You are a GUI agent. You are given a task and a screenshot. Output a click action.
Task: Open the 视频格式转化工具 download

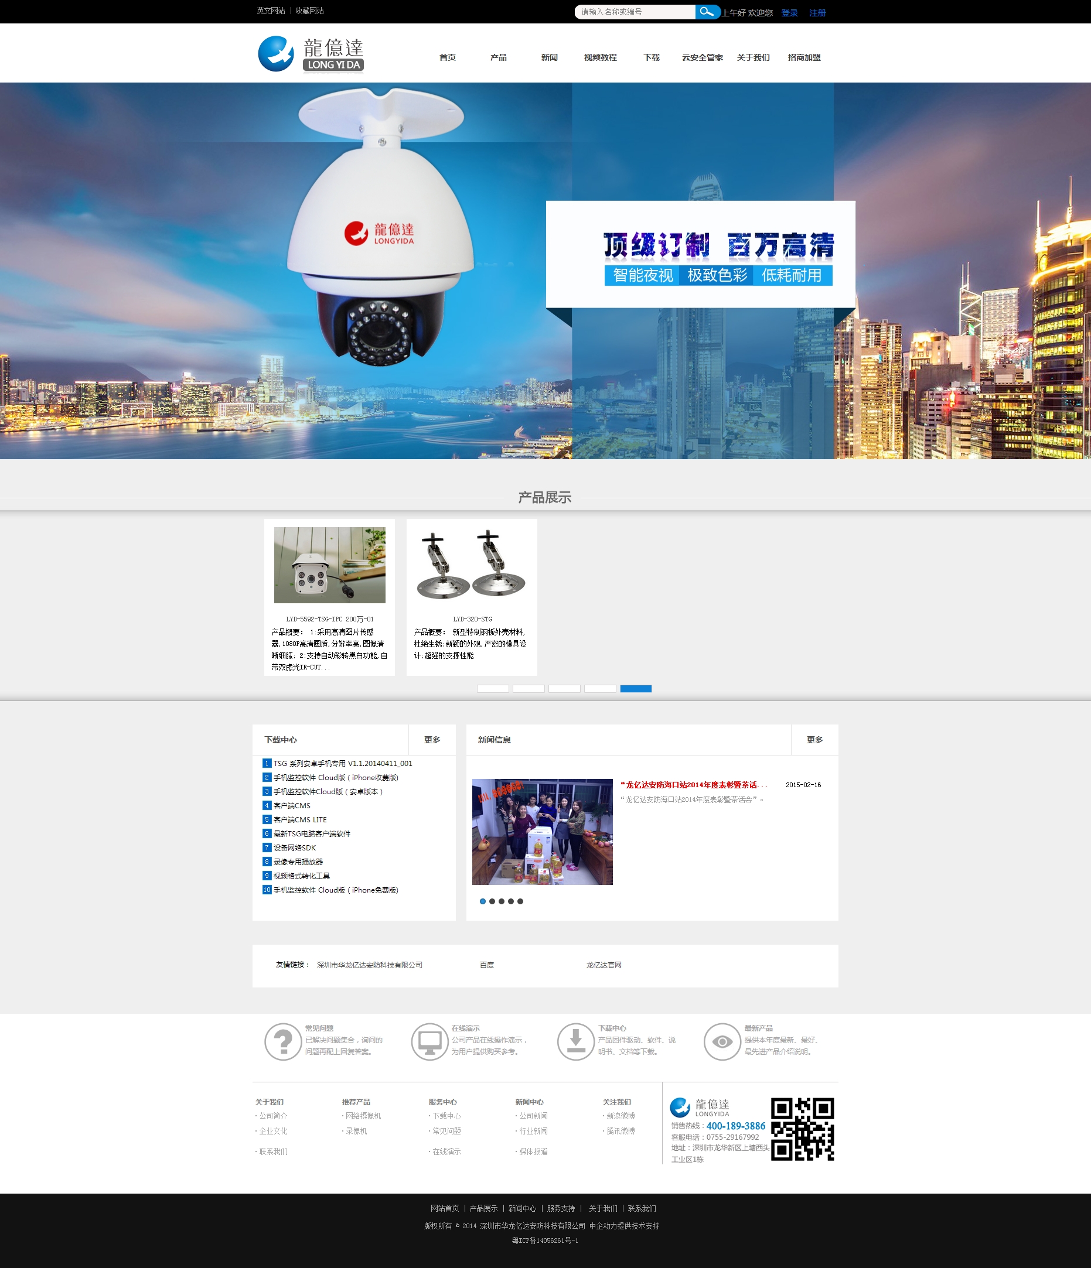tap(301, 876)
